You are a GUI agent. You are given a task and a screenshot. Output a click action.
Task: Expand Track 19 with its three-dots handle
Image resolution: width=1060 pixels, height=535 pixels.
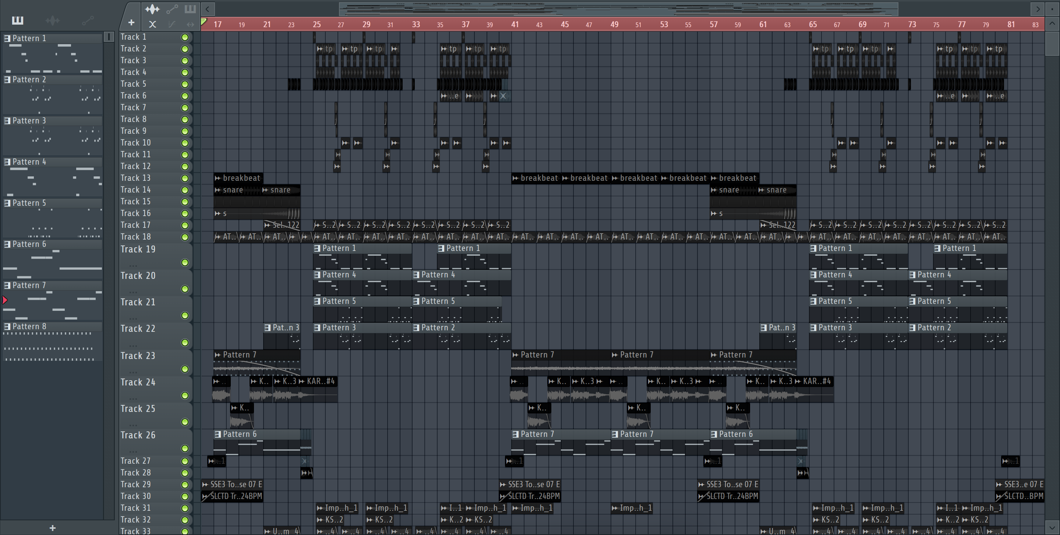coord(133,265)
